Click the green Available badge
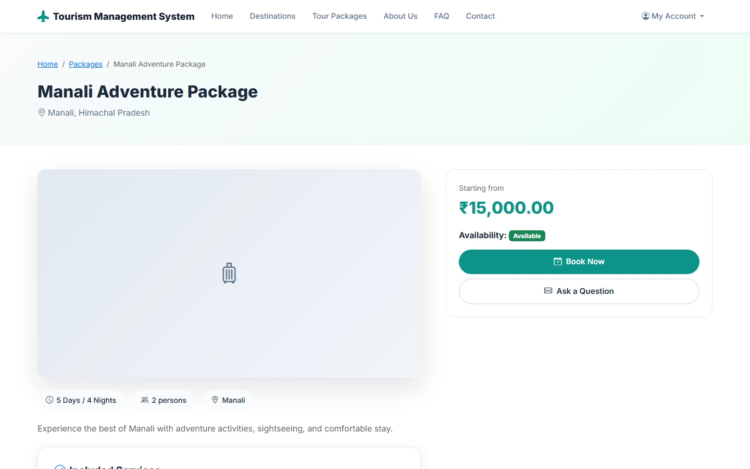This screenshot has width=750, height=469. (x=527, y=236)
